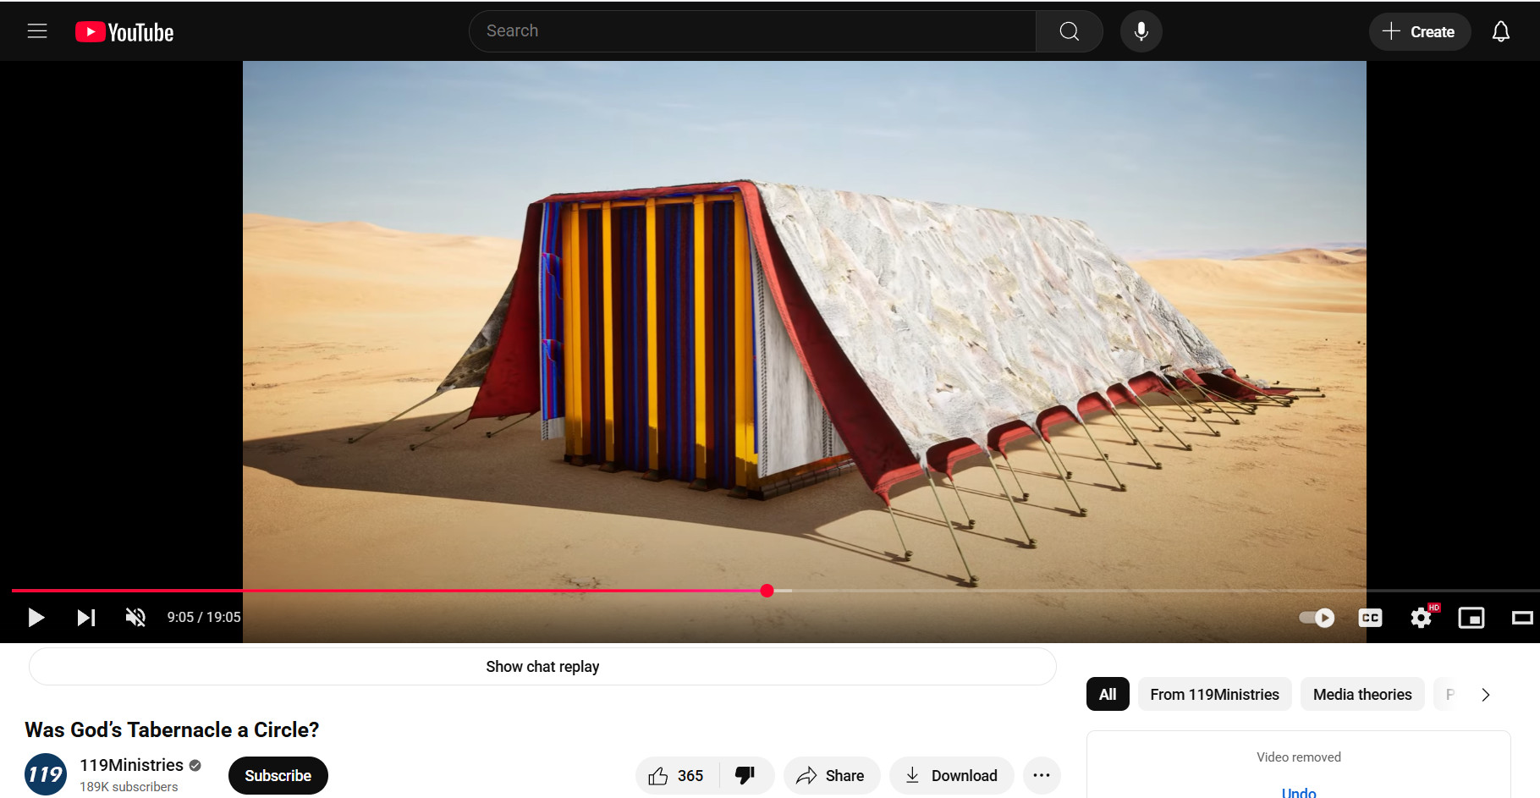Click the YouTube home logo
This screenshot has height=798, width=1540.
[x=124, y=32]
